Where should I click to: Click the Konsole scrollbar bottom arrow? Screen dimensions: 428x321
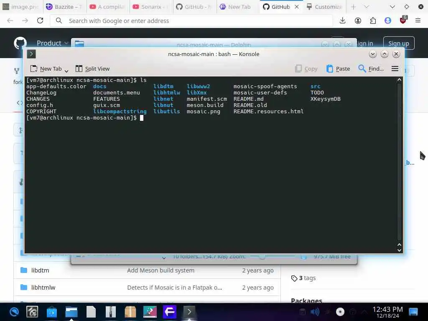pos(399,250)
